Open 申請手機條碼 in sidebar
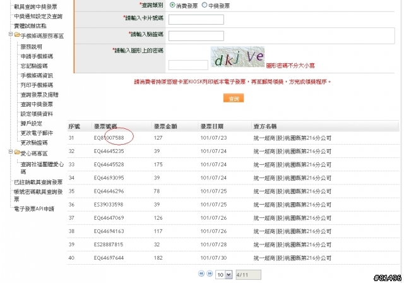Viewport: 404px width, 283px height. point(37,56)
